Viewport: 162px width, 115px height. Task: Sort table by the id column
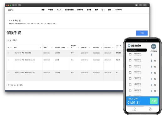(x=11, y=48)
